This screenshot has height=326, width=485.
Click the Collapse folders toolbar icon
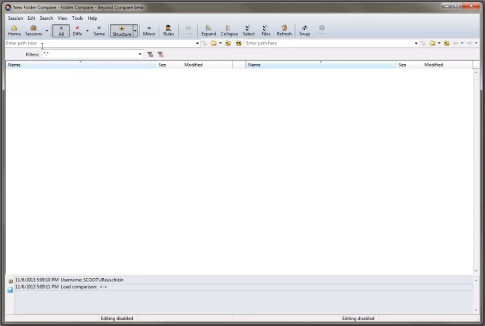tap(229, 29)
